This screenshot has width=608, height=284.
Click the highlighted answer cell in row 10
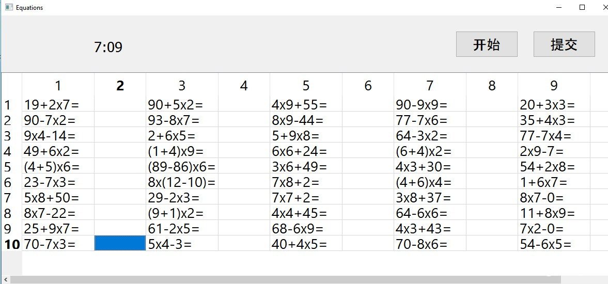coord(120,244)
